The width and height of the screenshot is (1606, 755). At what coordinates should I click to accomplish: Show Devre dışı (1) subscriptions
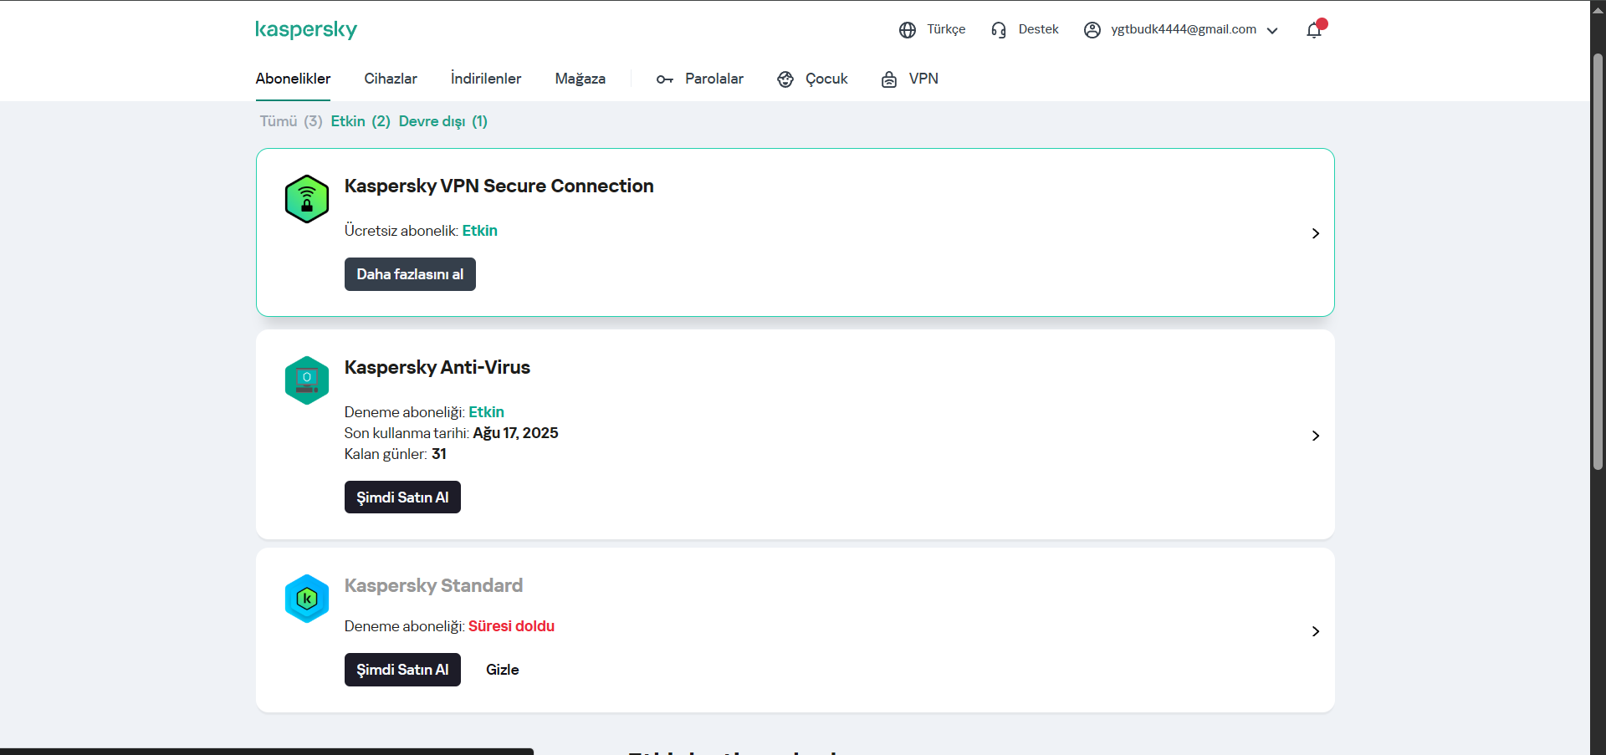tap(443, 121)
